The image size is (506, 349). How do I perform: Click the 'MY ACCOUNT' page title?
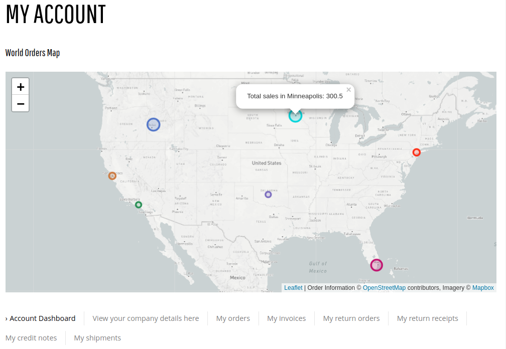(56, 15)
